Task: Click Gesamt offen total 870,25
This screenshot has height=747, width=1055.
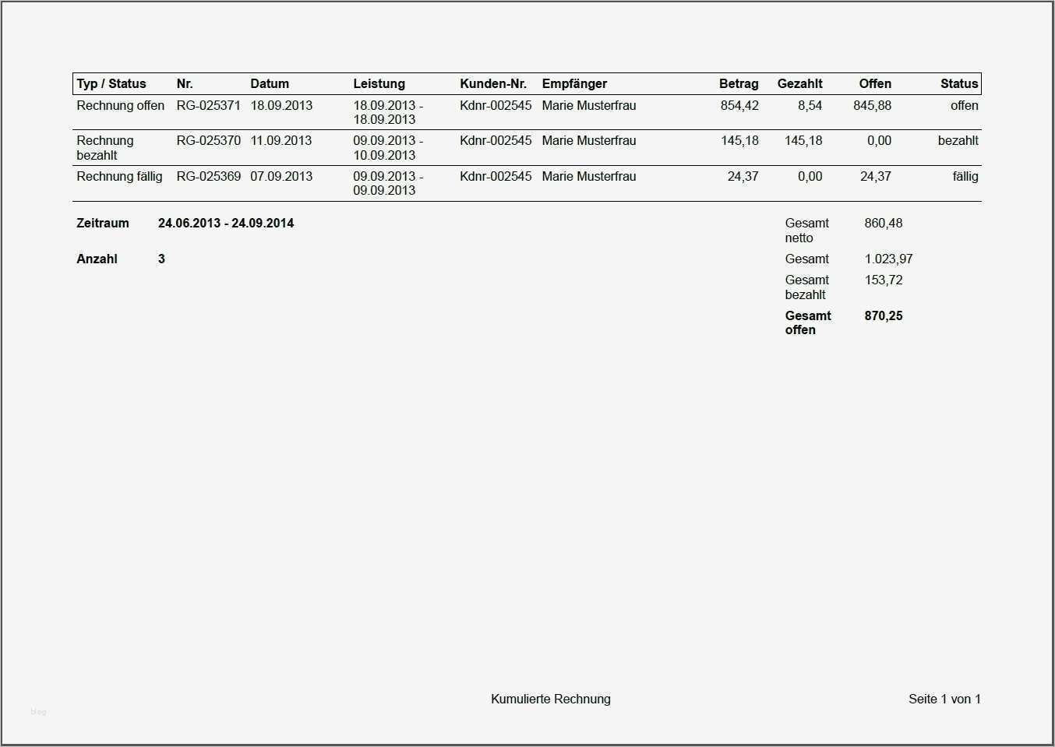Action: tap(884, 316)
